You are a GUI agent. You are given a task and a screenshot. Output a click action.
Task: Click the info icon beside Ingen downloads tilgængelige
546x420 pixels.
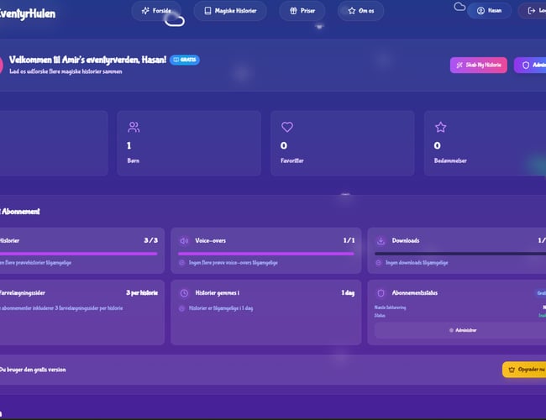[x=379, y=263]
